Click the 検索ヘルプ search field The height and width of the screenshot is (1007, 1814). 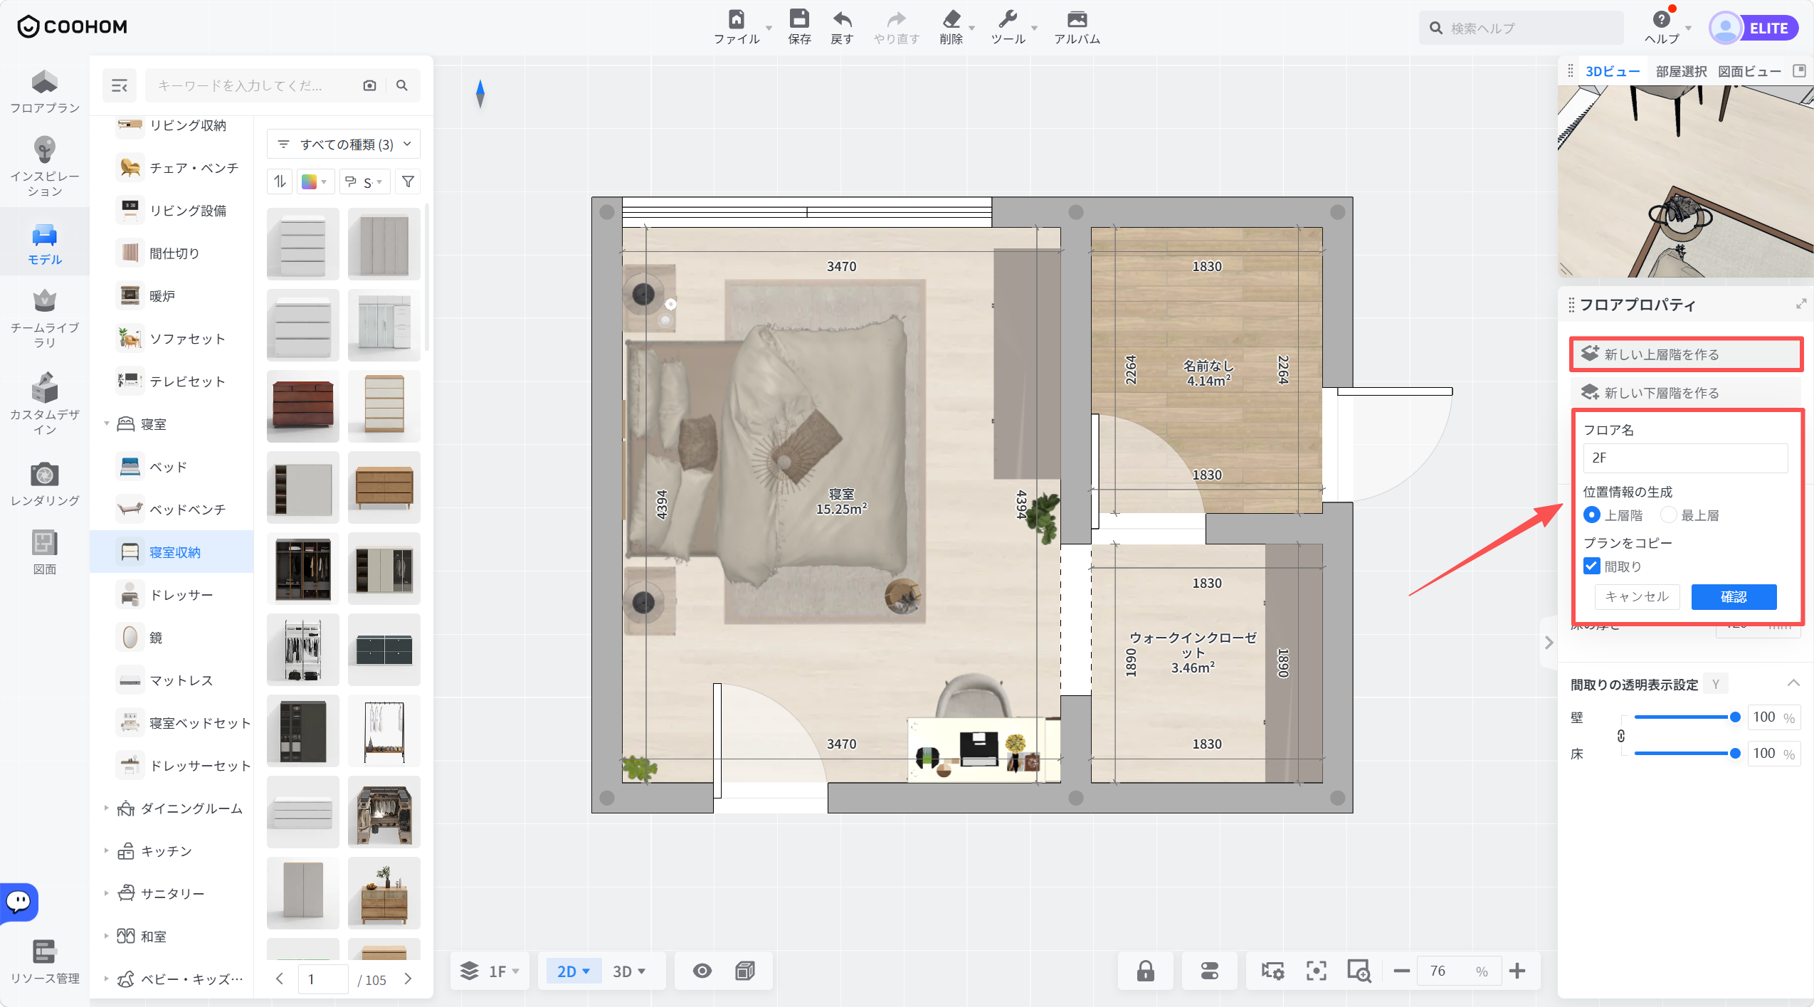1522,28
